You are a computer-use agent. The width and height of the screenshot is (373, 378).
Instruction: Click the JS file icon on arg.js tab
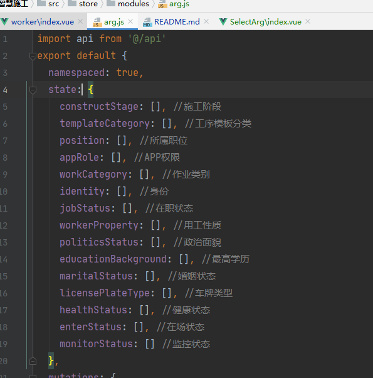coord(97,22)
